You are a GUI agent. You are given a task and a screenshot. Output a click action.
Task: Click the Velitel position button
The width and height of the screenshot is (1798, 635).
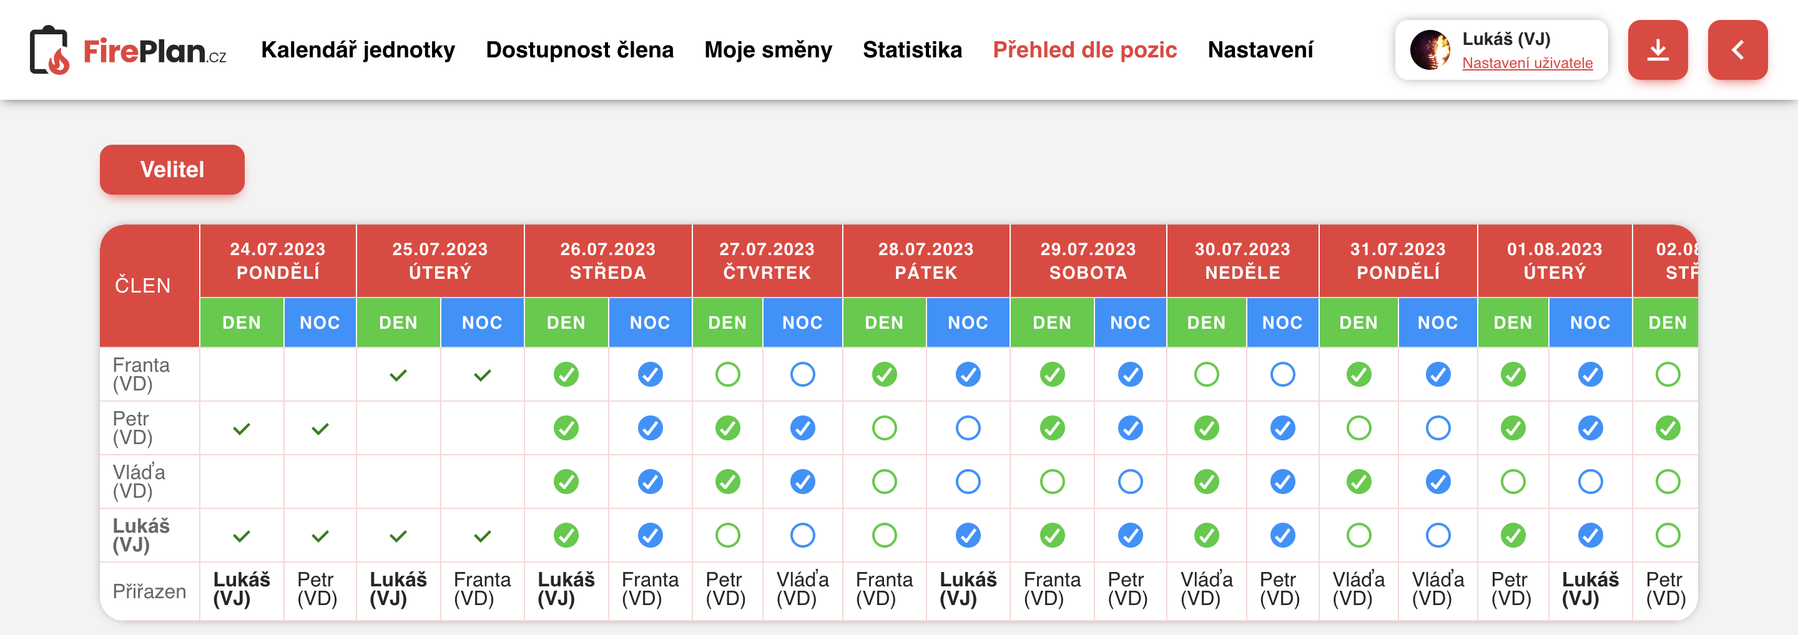click(x=172, y=170)
